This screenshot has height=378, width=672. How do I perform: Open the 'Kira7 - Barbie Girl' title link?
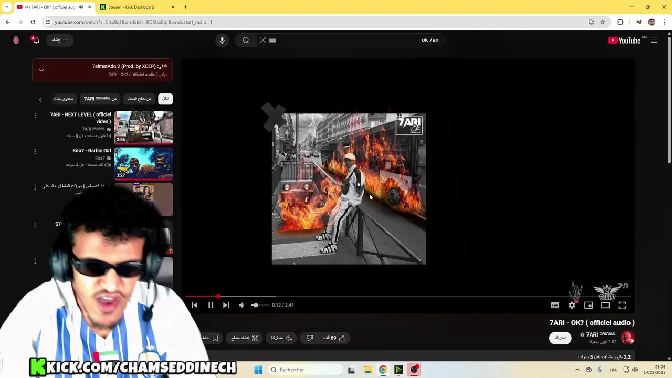(x=92, y=151)
